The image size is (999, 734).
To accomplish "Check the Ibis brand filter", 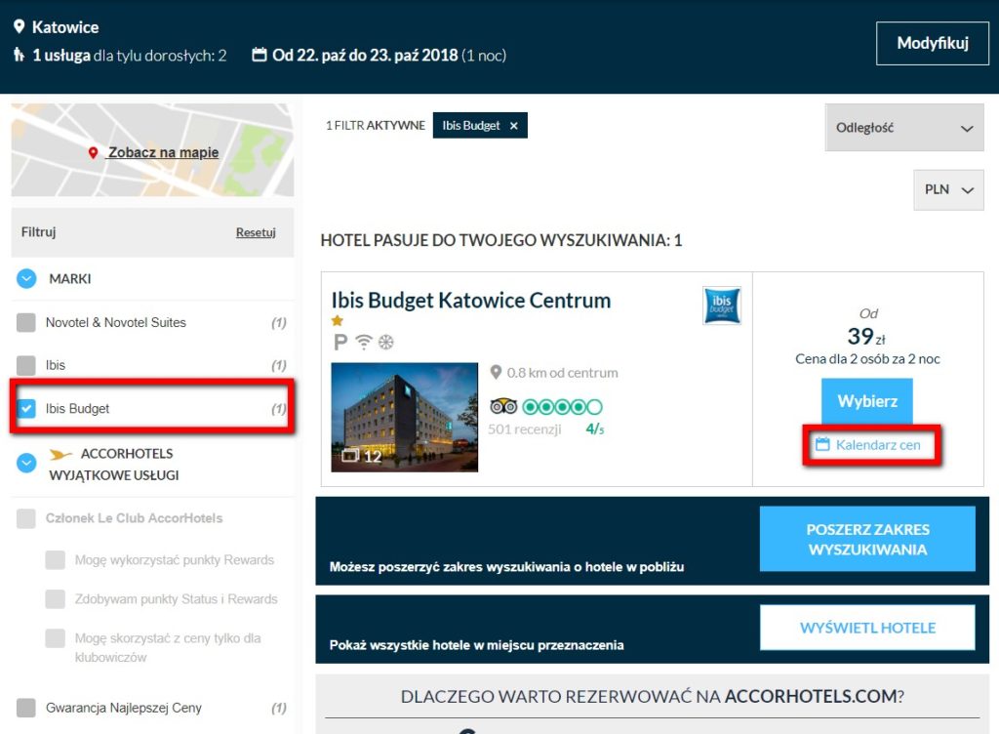I will (26, 365).
